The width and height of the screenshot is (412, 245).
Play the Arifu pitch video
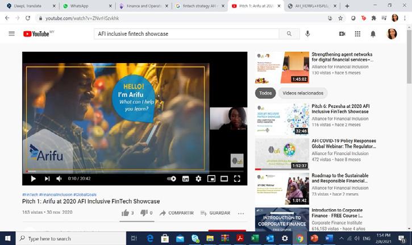[33, 178]
